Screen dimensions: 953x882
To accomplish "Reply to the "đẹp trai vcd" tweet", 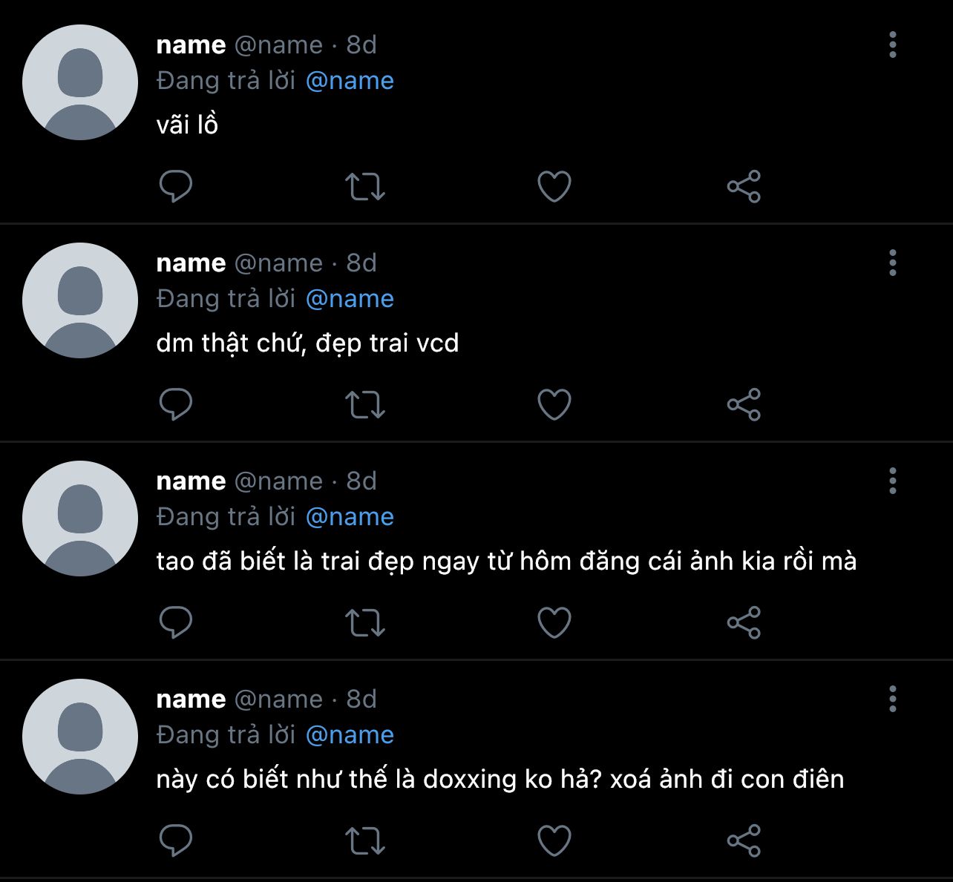I will [176, 404].
